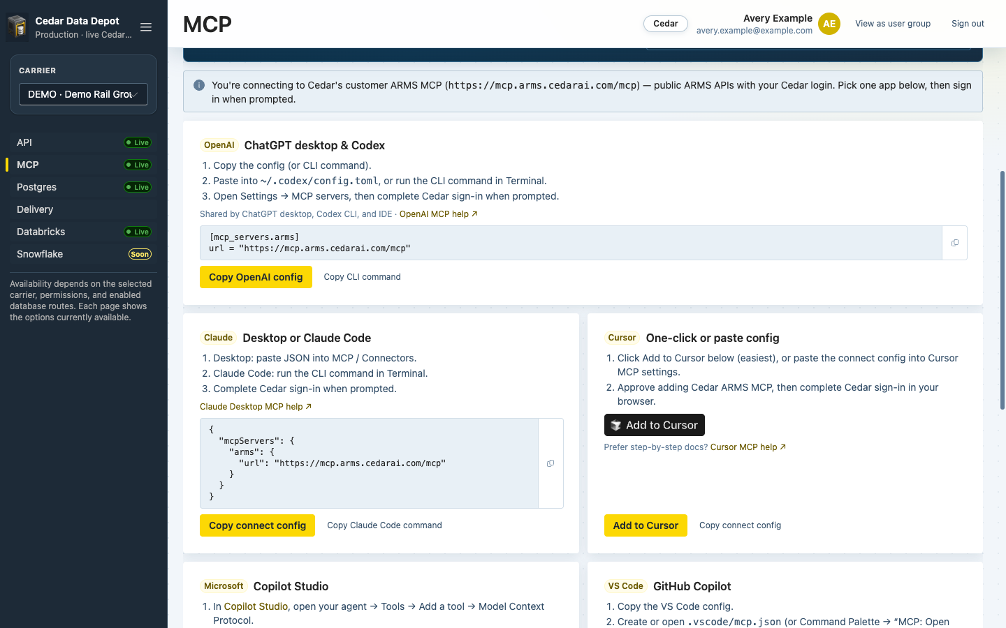Toggle the sidebar hamburger menu

coord(146,27)
